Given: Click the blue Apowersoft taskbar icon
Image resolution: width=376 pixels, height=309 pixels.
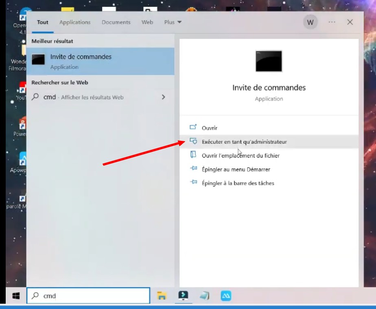Looking at the screenshot, I should coord(226,296).
